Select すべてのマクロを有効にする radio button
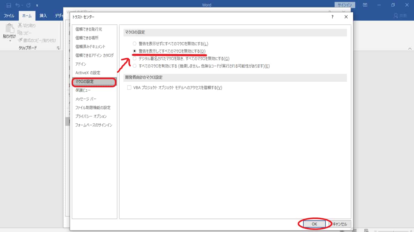The height and width of the screenshot is (232, 414). [x=134, y=66]
